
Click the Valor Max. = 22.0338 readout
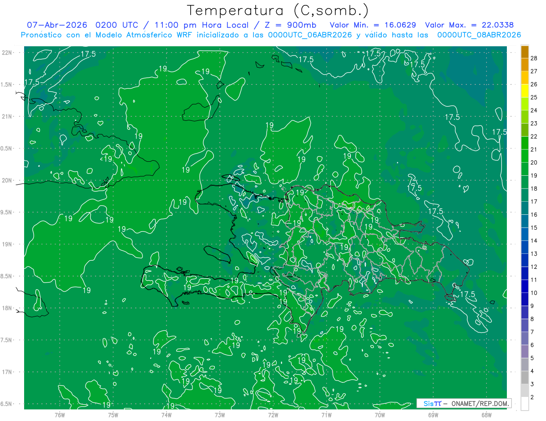coord(469,25)
